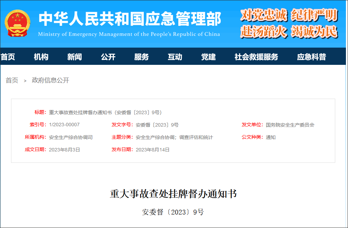Click the ministry's English name text
Image resolution: width=348 pixels, height=228 pixels.
click(x=130, y=34)
